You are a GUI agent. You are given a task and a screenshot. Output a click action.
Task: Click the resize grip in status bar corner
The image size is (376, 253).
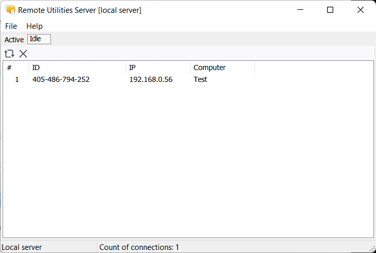click(372, 249)
